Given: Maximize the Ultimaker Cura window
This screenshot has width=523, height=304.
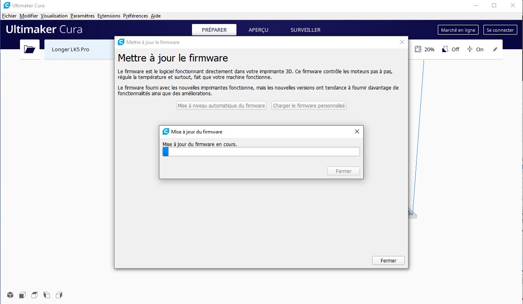Looking at the screenshot, I should [x=494, y=5].
